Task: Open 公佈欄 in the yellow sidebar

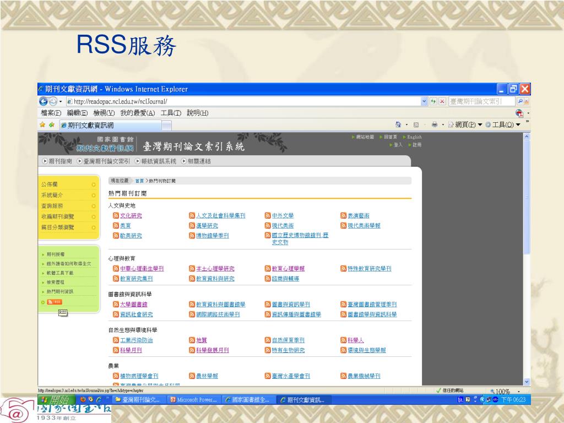Action: click(49, 184)
